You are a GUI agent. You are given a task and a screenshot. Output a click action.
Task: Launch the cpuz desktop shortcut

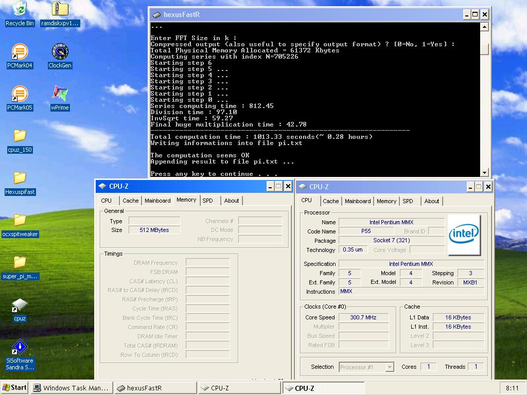20,310
